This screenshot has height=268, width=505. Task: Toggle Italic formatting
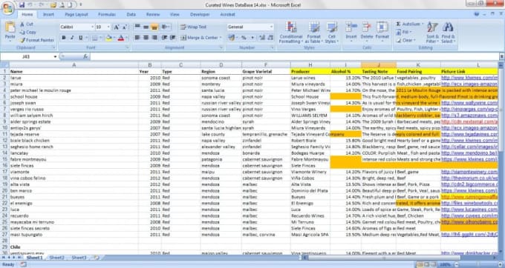72,38
